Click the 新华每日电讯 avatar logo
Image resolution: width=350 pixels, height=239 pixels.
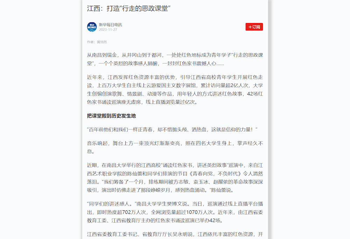point(92,27)
